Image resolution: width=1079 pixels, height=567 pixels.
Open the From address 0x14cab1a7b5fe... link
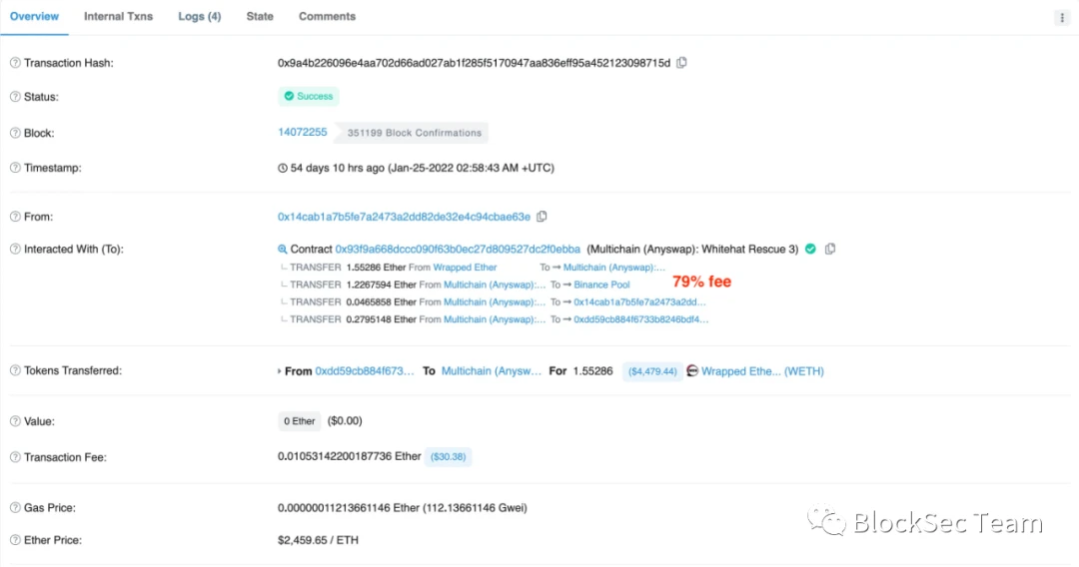pyautogui.click(x=404, y=217)
